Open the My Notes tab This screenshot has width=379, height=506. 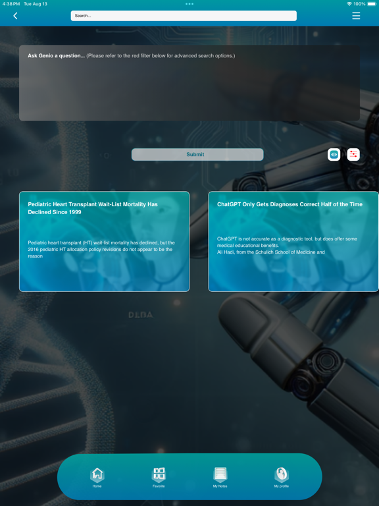pyautogui.click(x=220, y=477)
